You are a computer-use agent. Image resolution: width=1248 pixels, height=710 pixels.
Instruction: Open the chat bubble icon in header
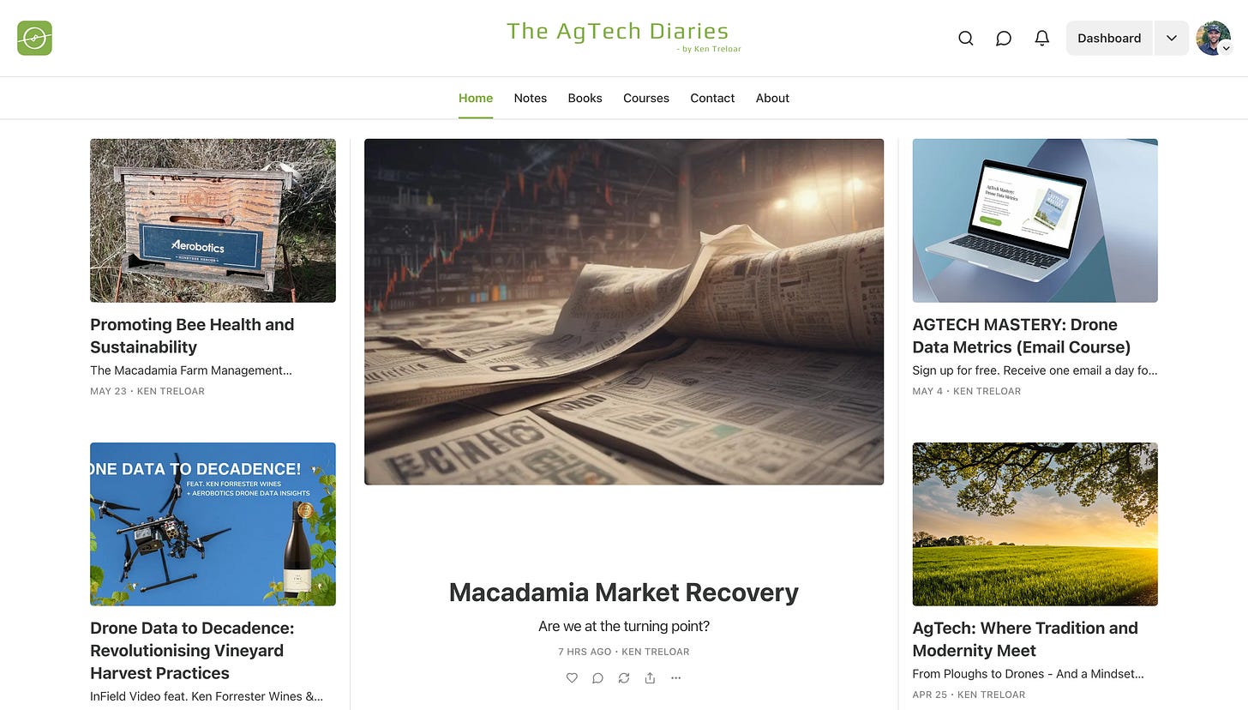pyautogui.click(x=1004, y=39)
